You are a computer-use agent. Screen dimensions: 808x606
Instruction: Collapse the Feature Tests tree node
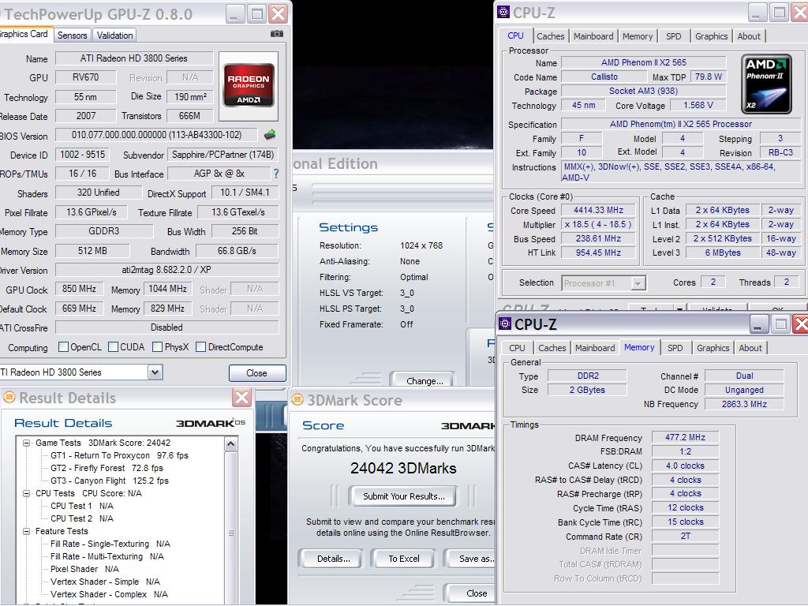tap(26, 531)
